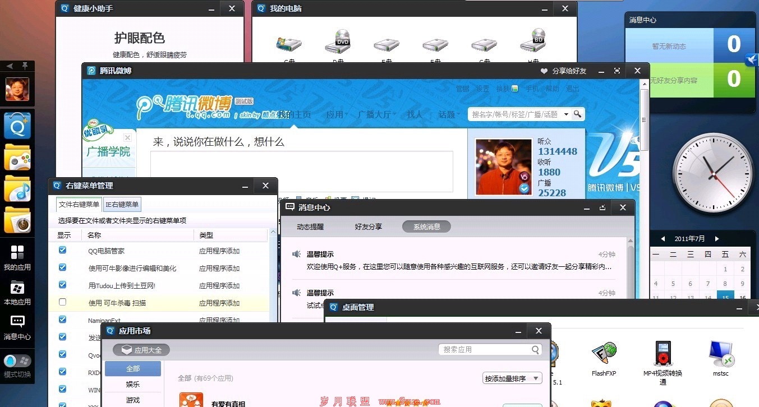Image resolution: width=759 pixels, height=407 pixels.
Task: Switch to 动态提醒 tab in 消息中心
Action: tap(310, 227)
